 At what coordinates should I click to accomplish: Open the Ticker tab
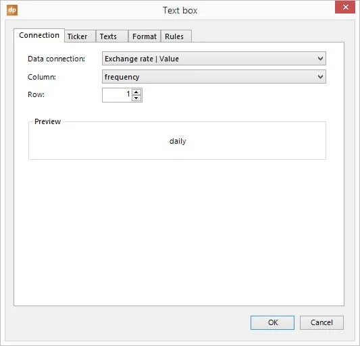click(80, 36)
